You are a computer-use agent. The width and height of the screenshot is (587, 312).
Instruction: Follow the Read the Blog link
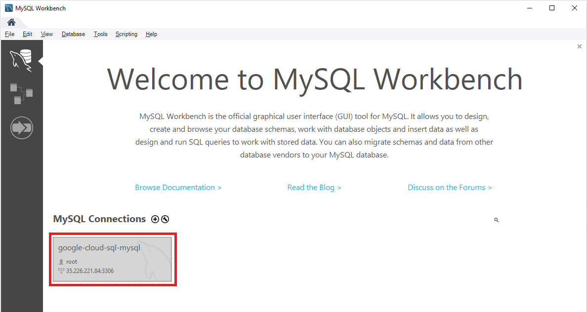[314, 188]
